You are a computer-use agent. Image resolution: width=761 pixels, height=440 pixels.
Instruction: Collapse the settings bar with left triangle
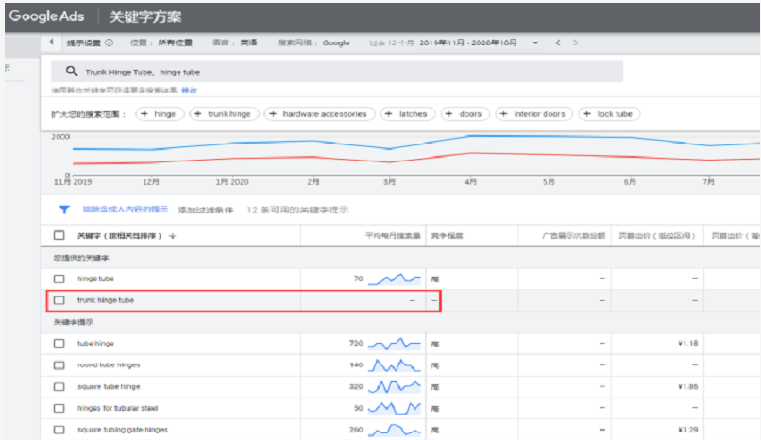(51, 42)
